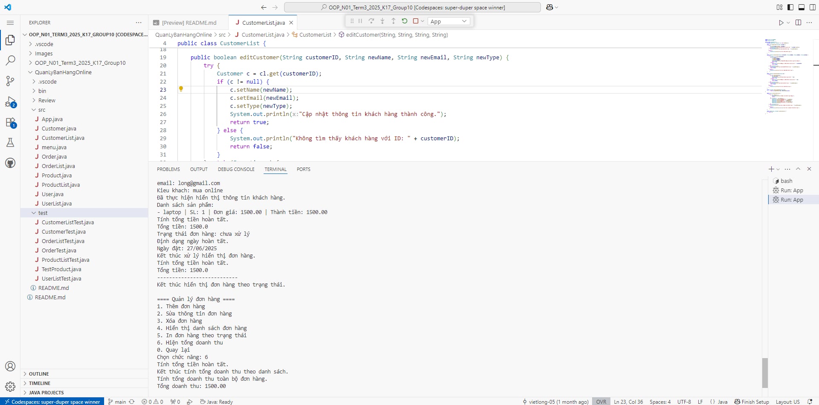This screenshot has width=819, height=405.
Task: Open the new terminal launch profile dropdown
Action: pyautogui.click(x=778, y=169)
